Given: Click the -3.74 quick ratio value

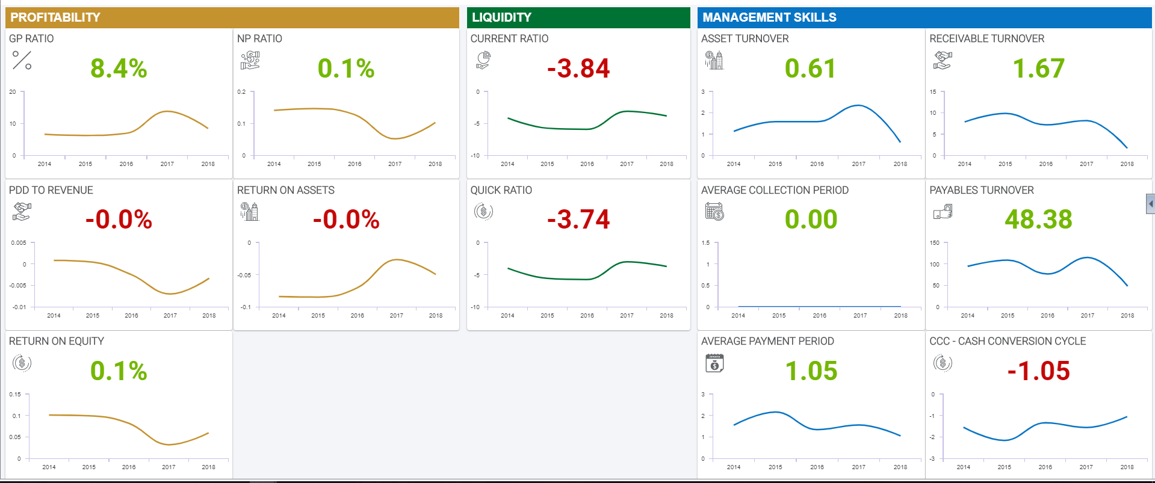Looking at the screenshot, I should click(x=578, y=219).
